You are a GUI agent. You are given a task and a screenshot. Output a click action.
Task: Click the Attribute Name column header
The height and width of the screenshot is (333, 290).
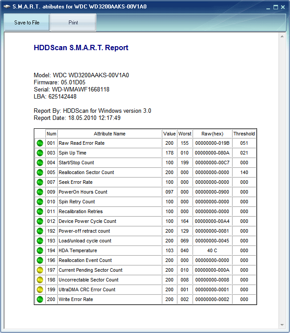pos(109,134)
